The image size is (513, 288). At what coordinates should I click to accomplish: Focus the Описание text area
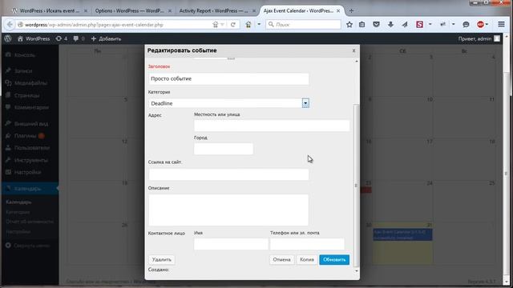(228, 210)
